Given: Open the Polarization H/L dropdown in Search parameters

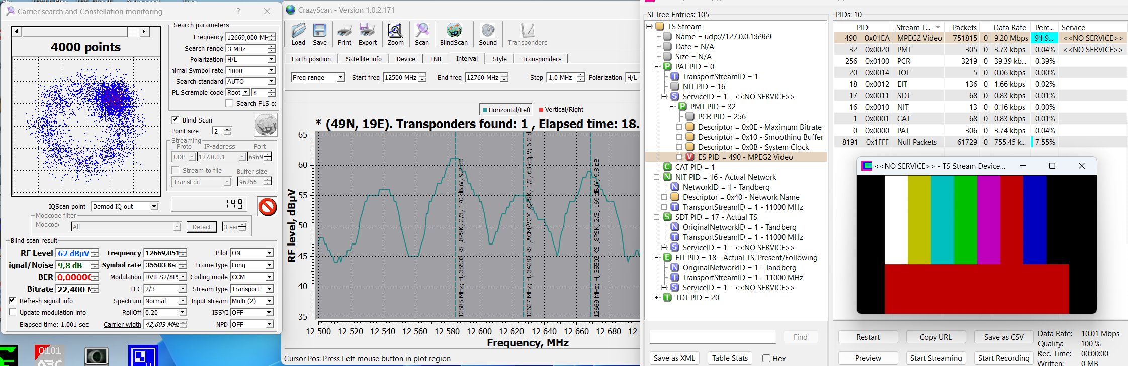Looking at the screenshot, I should point(271,59).
